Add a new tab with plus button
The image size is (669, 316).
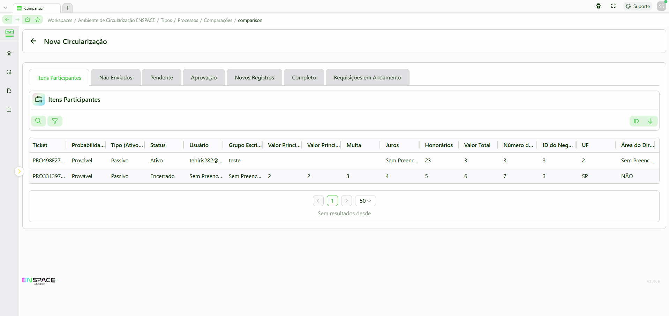coord(67,8)
